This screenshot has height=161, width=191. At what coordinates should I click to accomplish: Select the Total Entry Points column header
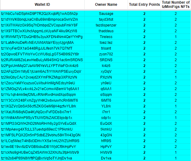point(144,5)
